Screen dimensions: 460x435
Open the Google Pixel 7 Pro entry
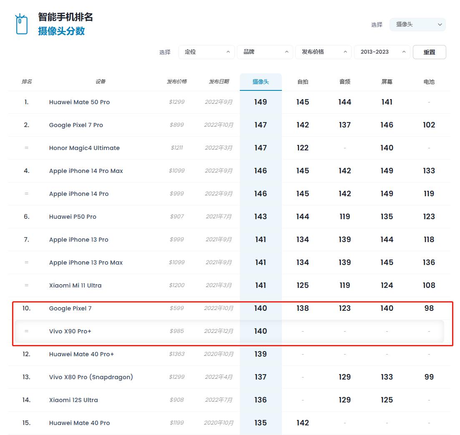76,125
